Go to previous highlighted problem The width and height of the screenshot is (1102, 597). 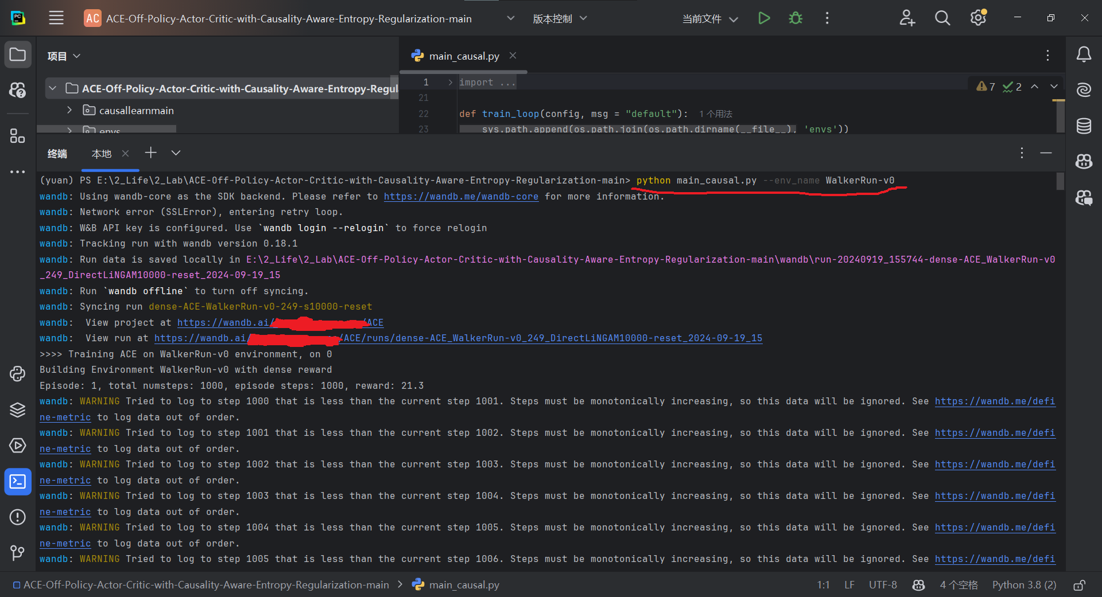tap(1034, 87)
